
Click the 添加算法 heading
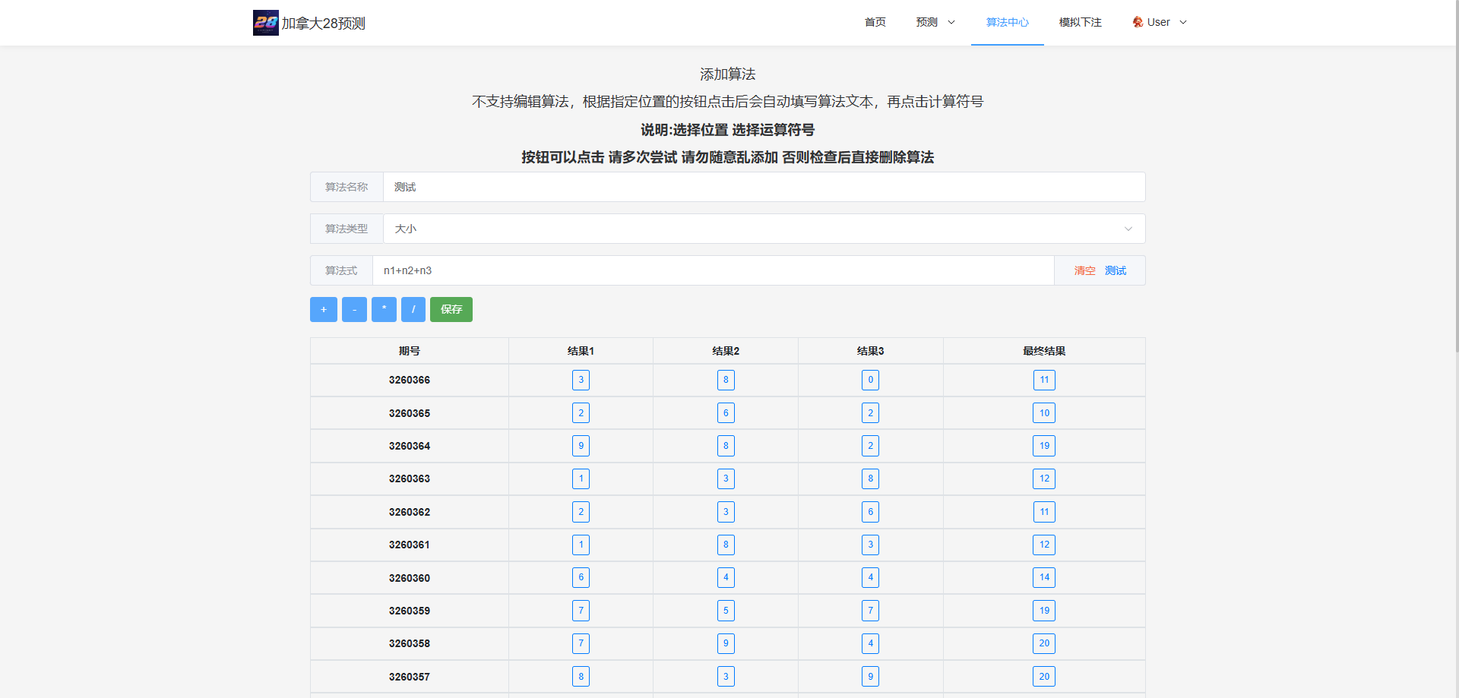click(x=728, y=74)
